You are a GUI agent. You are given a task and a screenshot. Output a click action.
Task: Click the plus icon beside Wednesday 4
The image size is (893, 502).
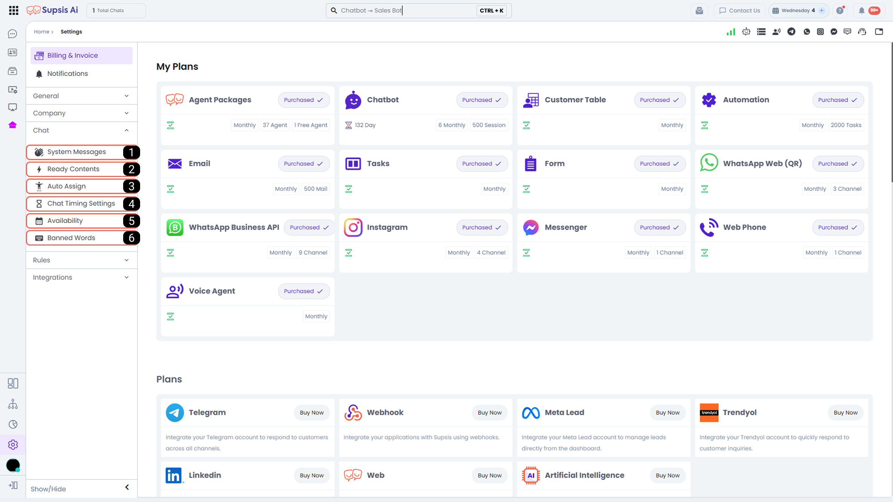coord(822,11)
